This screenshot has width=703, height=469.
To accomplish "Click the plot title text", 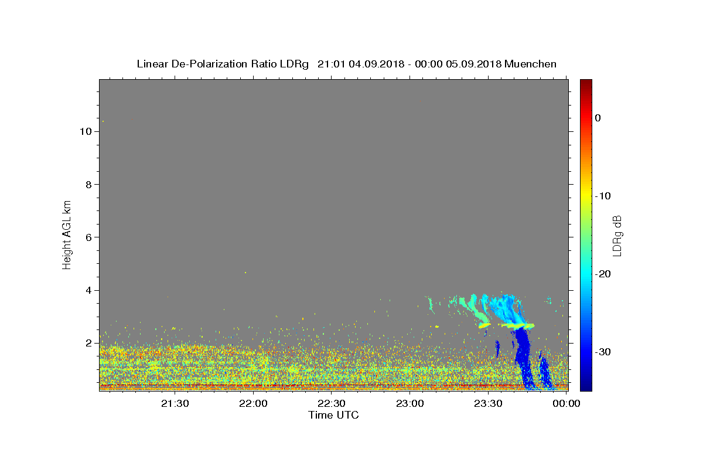I will click(346, 64).
